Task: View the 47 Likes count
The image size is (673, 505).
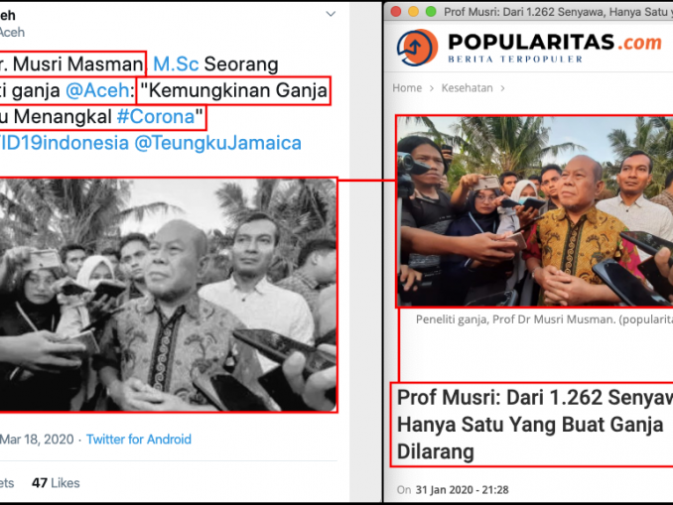Action: [x=56, y=483]
